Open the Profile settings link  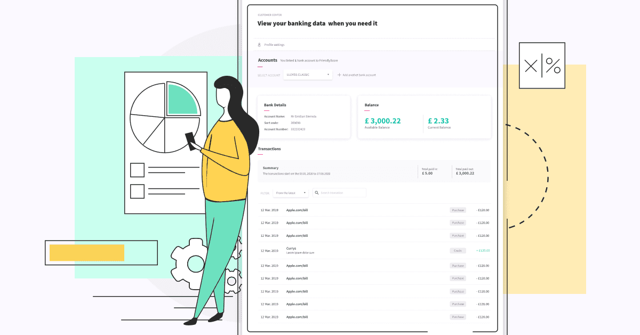click(274, 45)
